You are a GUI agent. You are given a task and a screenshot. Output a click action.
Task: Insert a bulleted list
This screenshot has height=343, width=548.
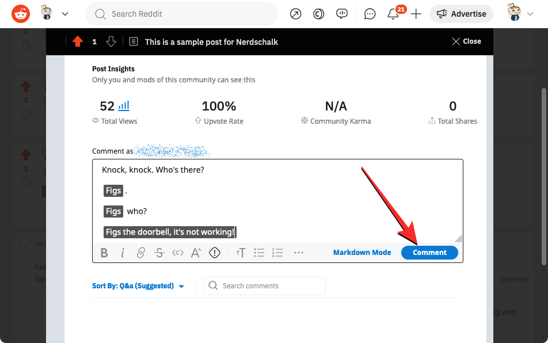259,253
